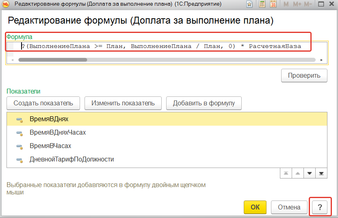The image size is (338, 218).
Task: Click the formula scrollbar left arrow
Action: tap(12, 60)
